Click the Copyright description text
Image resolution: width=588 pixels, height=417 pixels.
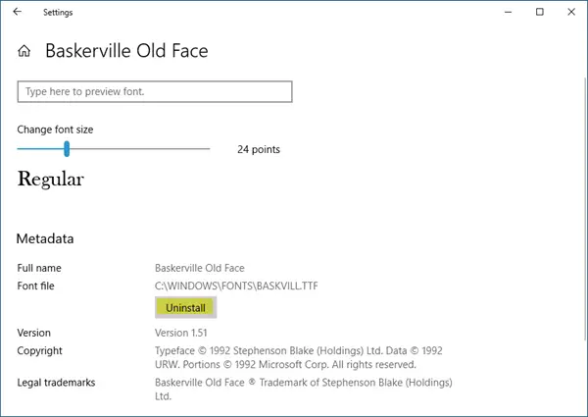point(299,357)
